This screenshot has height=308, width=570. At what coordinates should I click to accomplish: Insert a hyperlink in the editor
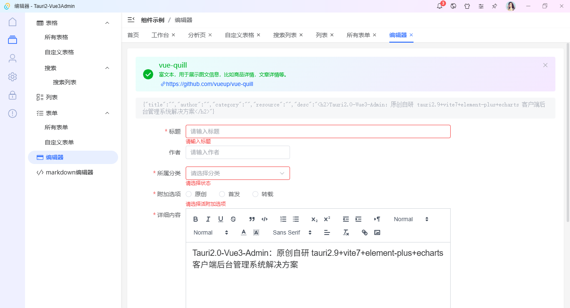click(x=364, y=232)
